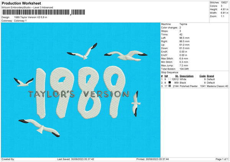Click the 'Printed' timestamp

[153, 159]
